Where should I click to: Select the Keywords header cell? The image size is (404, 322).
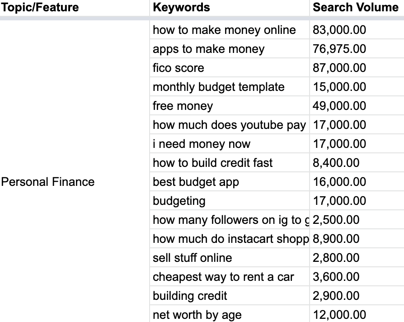click(x=182, y=8)
